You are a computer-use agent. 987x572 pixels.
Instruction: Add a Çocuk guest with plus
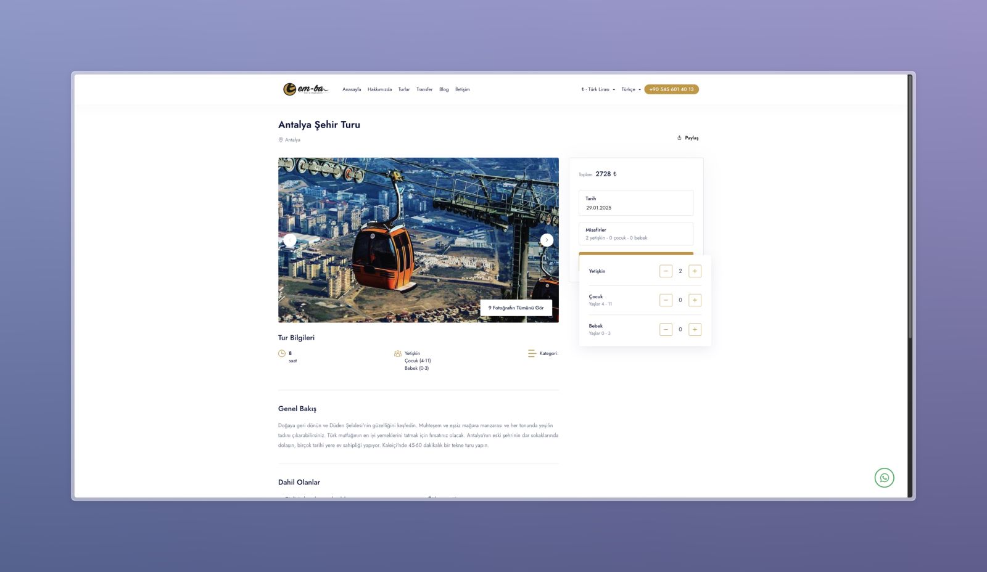pos(695,300)
